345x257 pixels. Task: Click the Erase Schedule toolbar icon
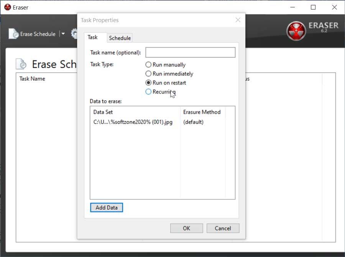point(14,34)
